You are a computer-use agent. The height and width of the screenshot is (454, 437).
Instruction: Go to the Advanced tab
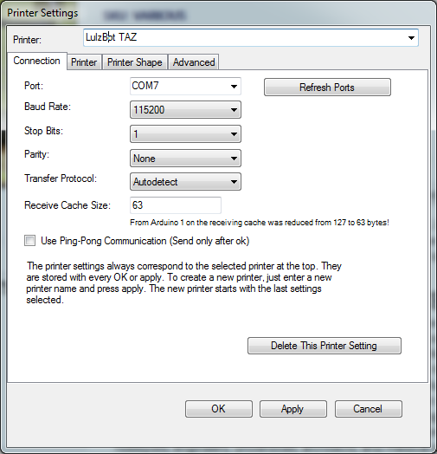(x=194, y=62)
